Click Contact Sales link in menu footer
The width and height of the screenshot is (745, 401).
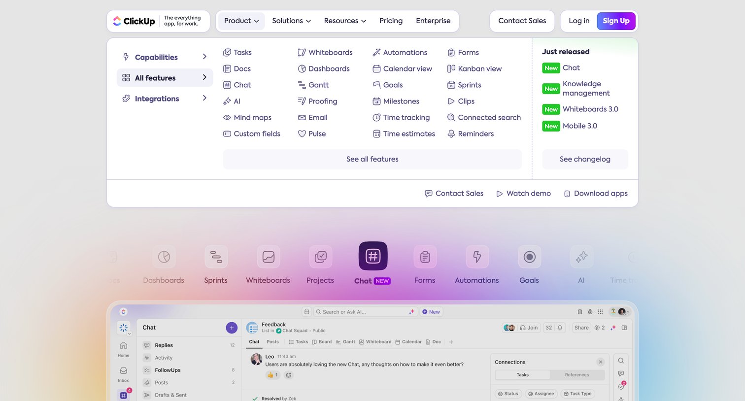tap(454, 194)
